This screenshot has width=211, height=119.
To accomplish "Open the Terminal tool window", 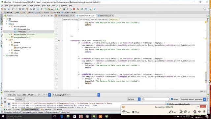I will [58, 109].
